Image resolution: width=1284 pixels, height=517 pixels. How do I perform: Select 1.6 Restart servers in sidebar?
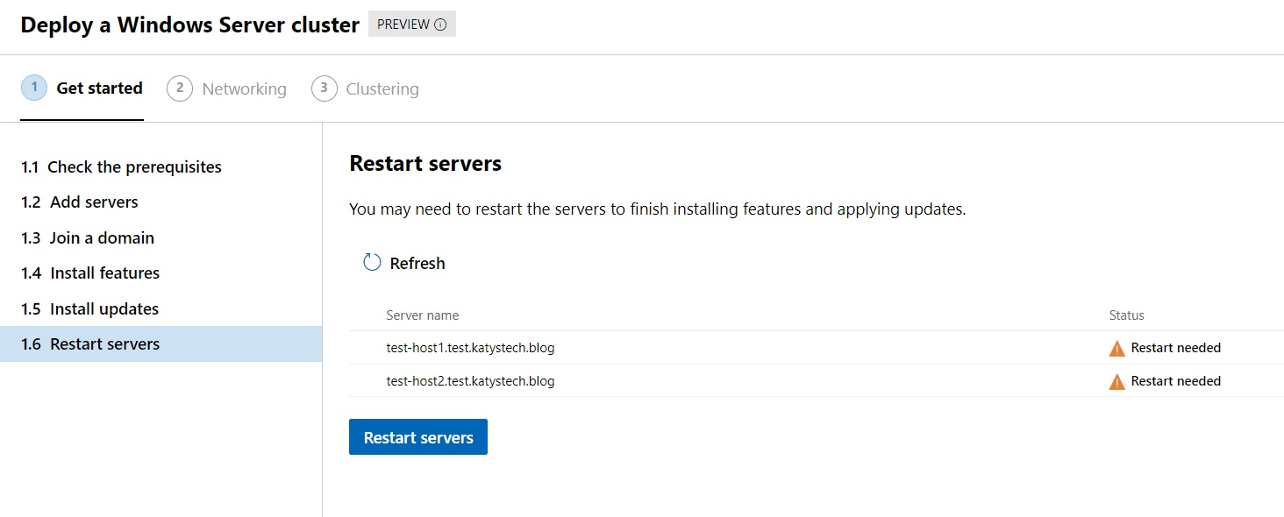tap(90, 344)
